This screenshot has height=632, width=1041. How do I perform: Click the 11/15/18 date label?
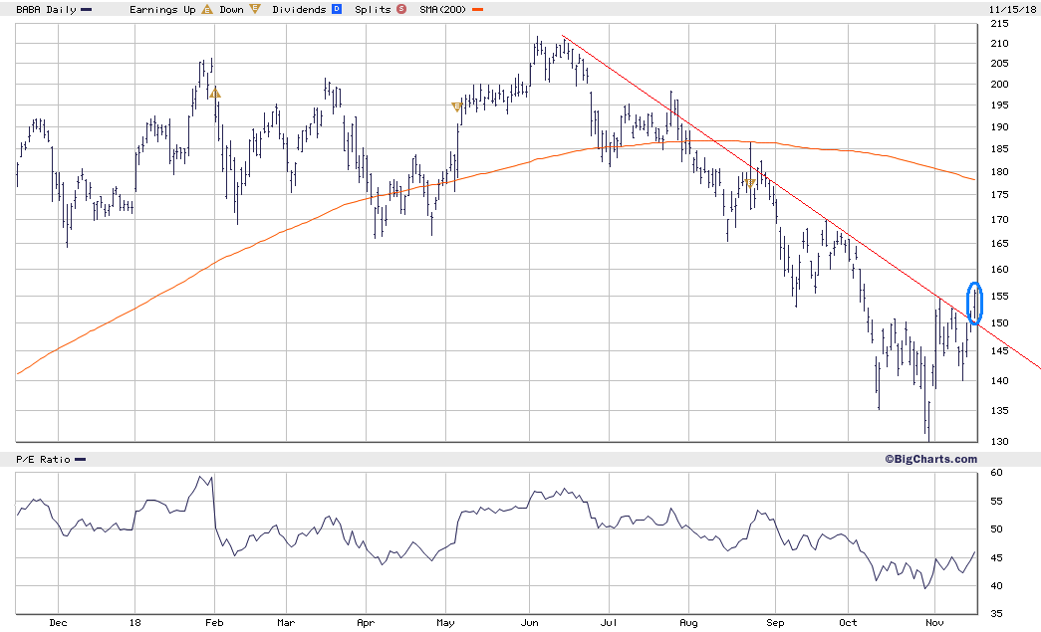[1012, 9]
